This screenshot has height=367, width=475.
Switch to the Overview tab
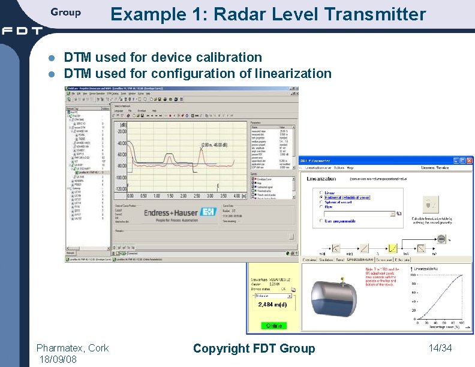309,260
